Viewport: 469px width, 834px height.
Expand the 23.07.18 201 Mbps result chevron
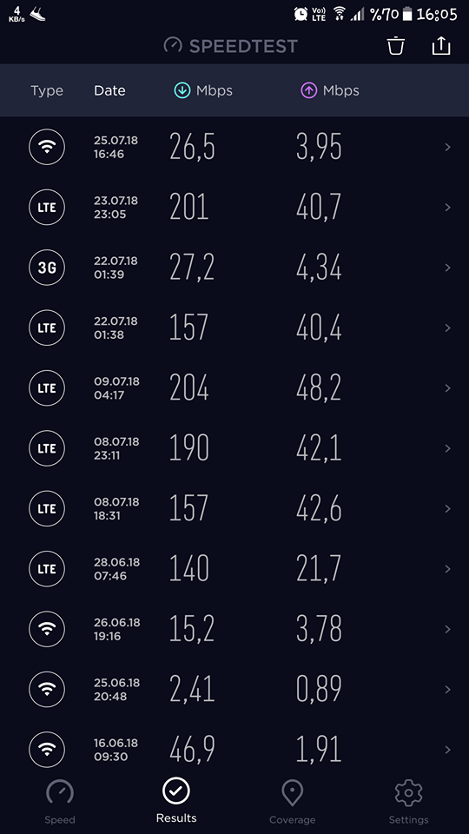pyautogui.click(x=448, y=207)
